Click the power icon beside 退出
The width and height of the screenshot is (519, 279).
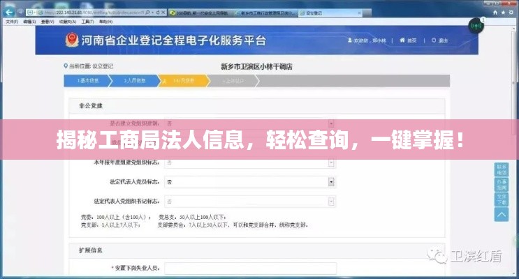click(434, 40)
